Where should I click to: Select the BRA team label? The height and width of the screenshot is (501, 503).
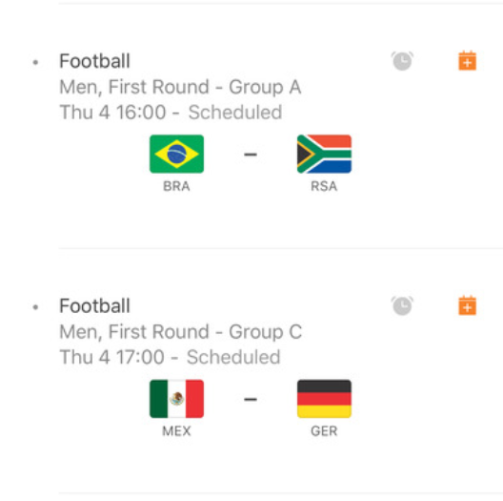[176, 186]
